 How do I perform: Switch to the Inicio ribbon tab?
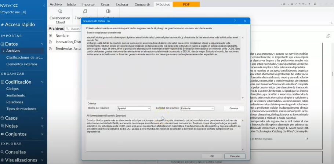pyautogui.click(x=71, y=4)
